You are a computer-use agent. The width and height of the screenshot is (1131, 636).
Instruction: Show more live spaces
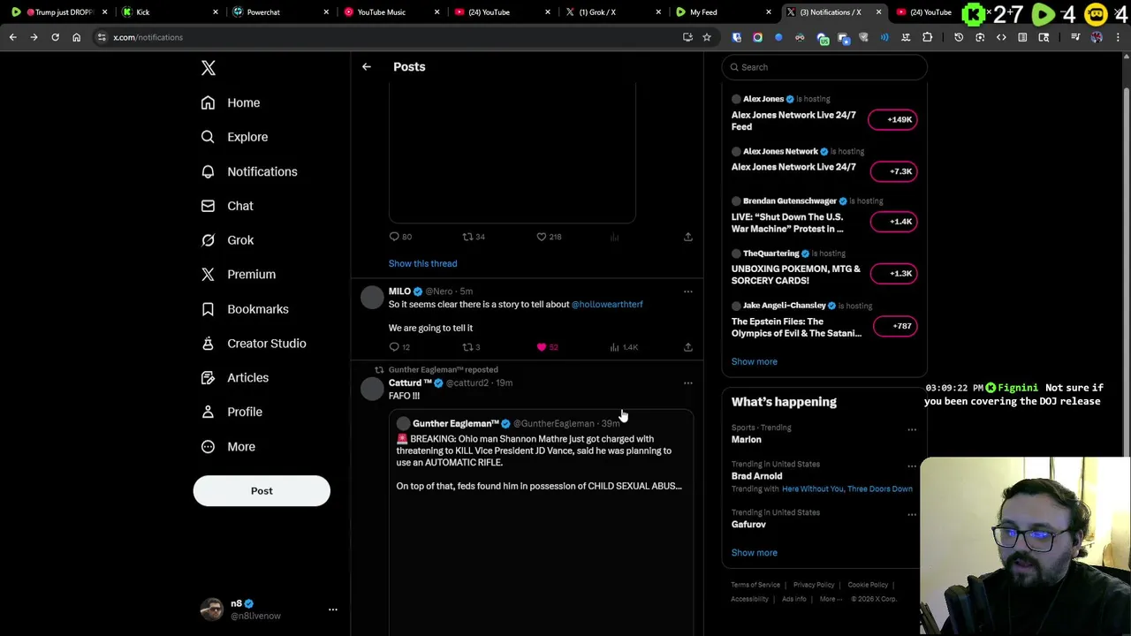tap(754, 361)
